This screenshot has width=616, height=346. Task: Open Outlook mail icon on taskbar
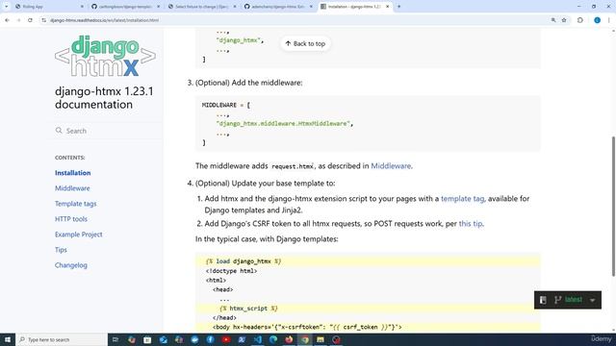click(163, 339)
